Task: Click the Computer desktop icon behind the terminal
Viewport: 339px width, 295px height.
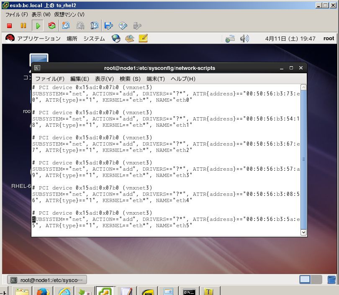Action: [39, 58]
